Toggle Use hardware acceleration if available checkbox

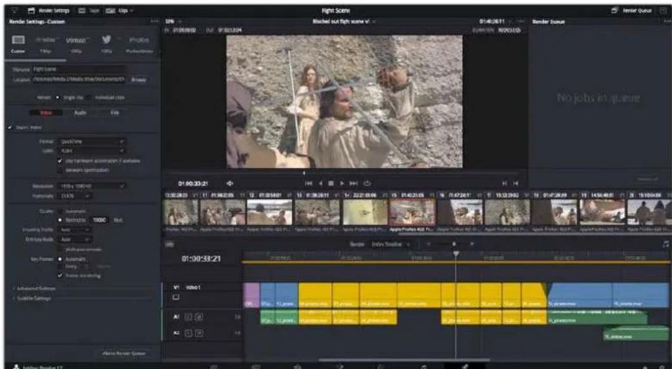[60, 161]
